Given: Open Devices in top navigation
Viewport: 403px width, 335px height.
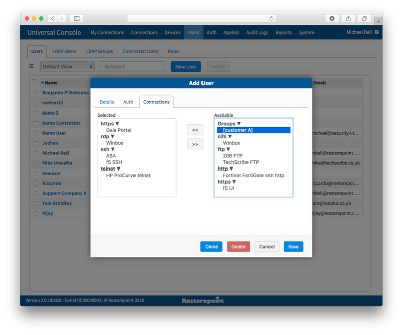Looking at the screenshot, I should 172,32.
